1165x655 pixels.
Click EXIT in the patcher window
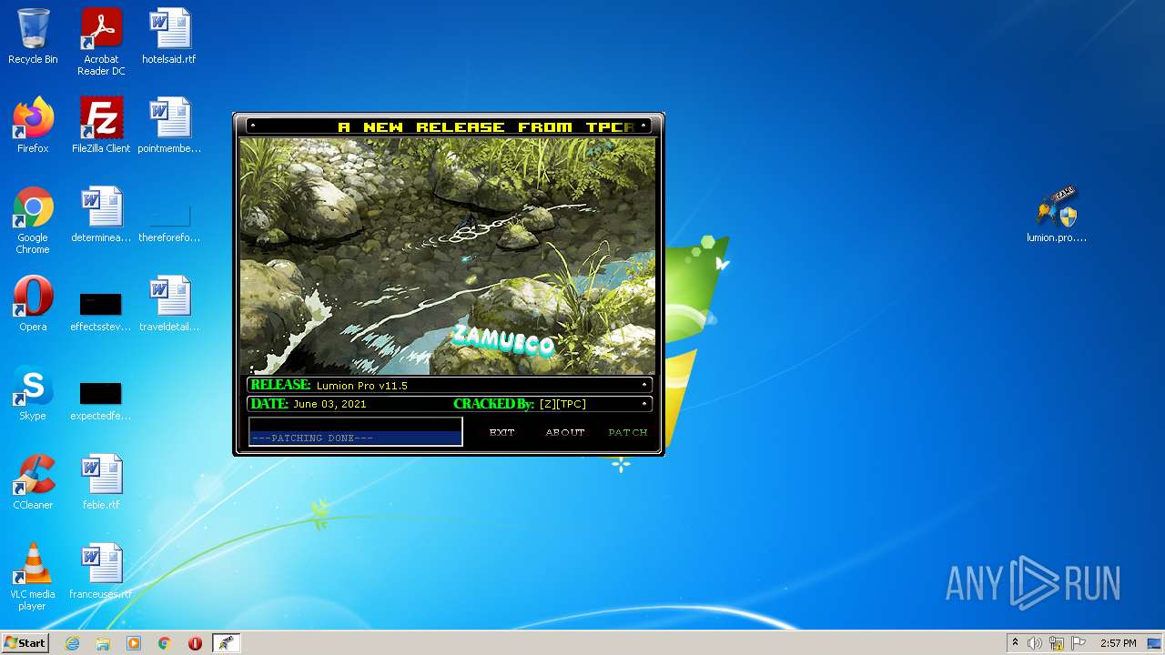[501, 432]
